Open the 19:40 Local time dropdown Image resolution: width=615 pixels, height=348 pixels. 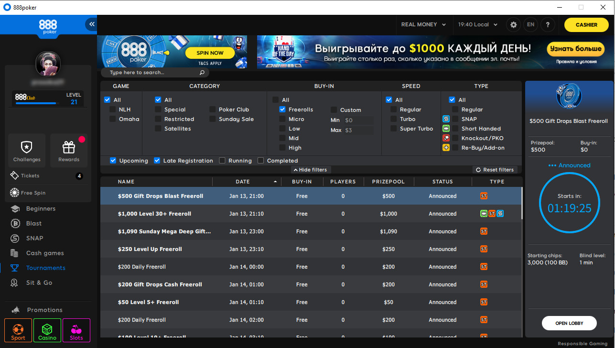(x=477, y=24)
